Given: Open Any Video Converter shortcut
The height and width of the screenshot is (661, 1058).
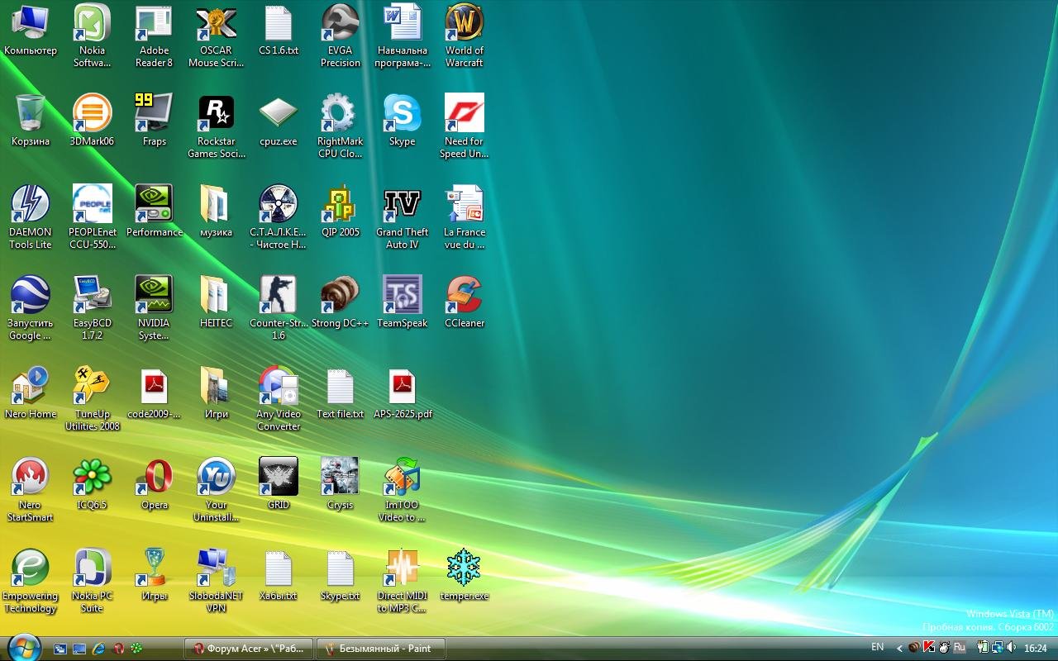Looking at the screenshot, I should pyautogui.click(x=279, y=386).
